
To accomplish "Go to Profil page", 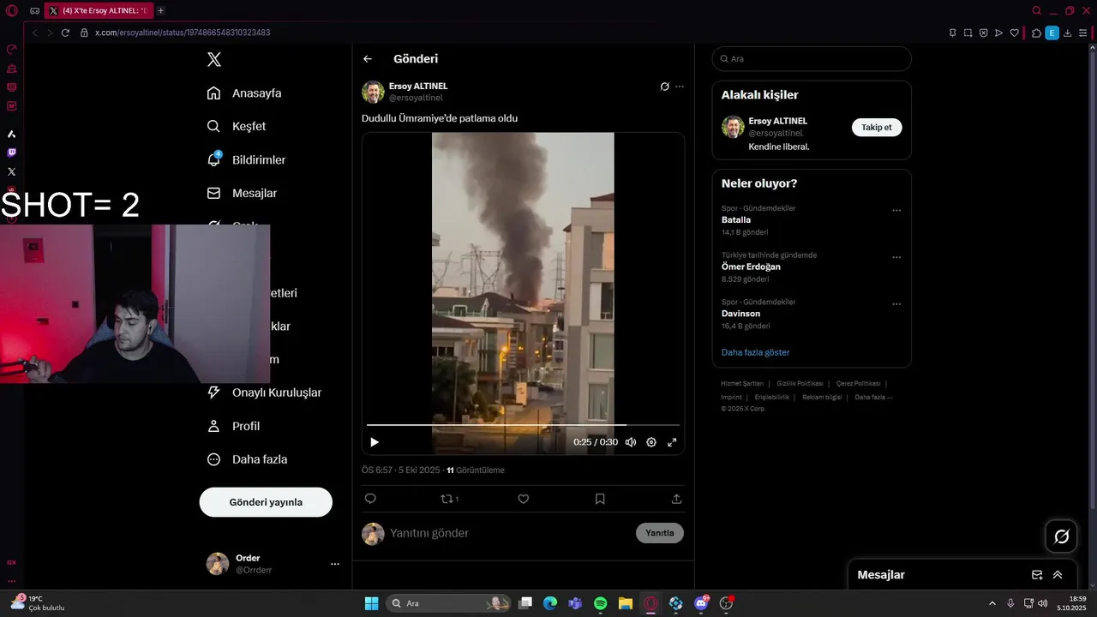I will coord(233,426).
